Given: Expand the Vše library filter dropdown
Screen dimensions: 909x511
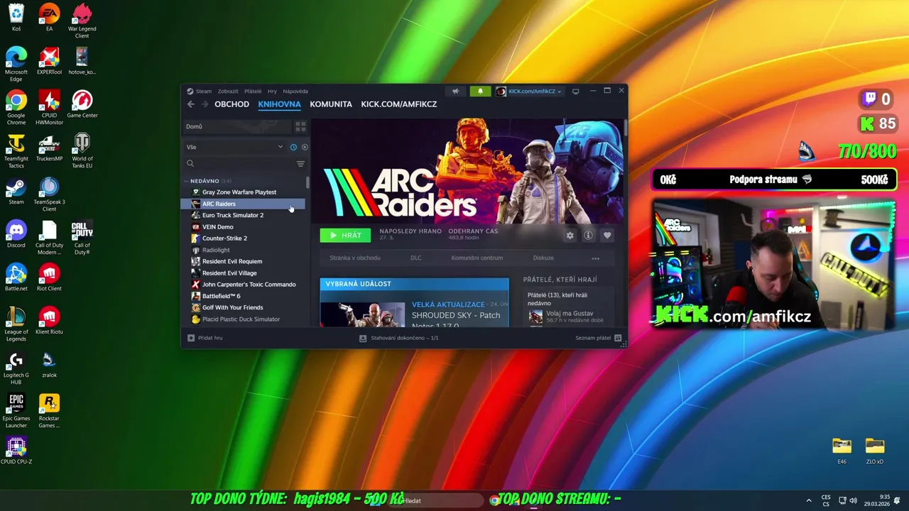Looking at the screenshot, I should coord(235,147).
